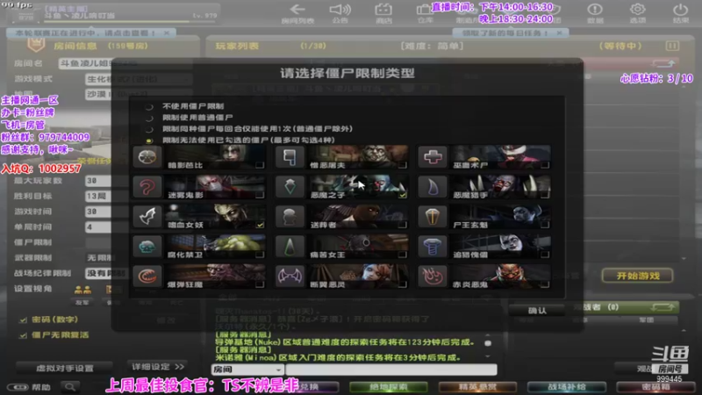Viewport: 702px width, 395px height.
Task: Click the 爆弹狂魔 skill icon
Action: click(x=147, y=276)
